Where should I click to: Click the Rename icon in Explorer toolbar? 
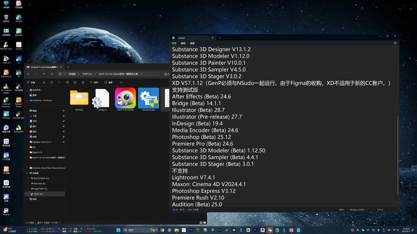tap(67, 82)
